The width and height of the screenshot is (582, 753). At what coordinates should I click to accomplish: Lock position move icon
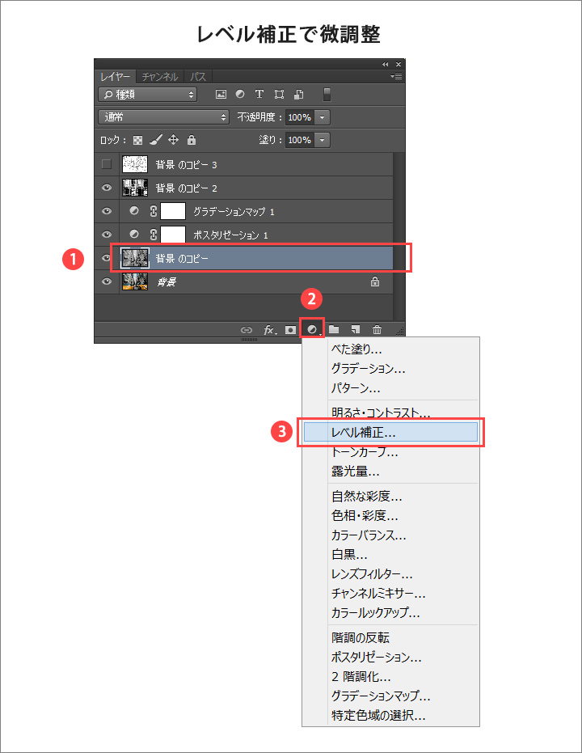click(173, 140)
